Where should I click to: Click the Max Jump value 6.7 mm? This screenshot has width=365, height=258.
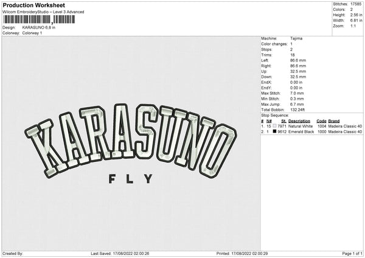tap(297, 105)
